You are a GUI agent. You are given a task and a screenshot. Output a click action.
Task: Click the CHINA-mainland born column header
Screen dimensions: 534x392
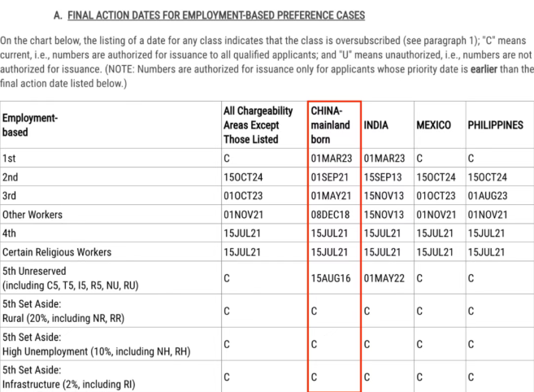coord(331,125)
